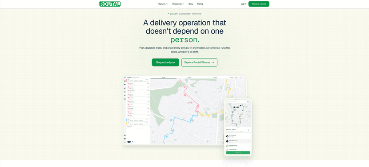Expand the Features dropdown menu
This screenshot has width=369, height=167.
point(163,4)
